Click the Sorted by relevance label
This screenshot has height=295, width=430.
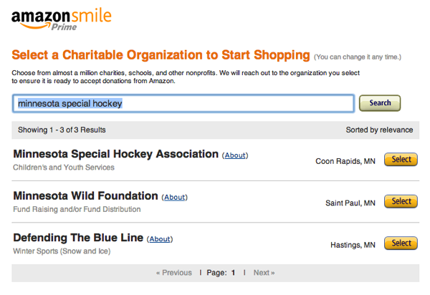(x=379, y=130)
